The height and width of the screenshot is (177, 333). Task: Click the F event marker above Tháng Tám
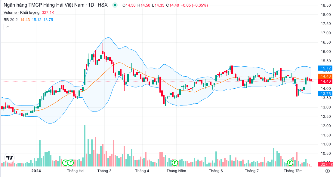290,163
